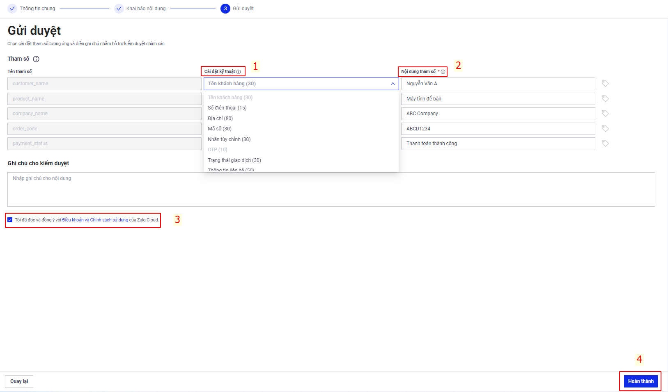The image size is (668, 392).
Task: Click the Tên tham số column label
Action: (x=20, y=72)
